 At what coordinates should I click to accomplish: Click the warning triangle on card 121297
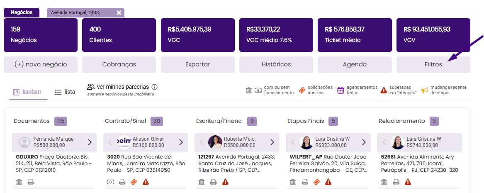(225, 182)
